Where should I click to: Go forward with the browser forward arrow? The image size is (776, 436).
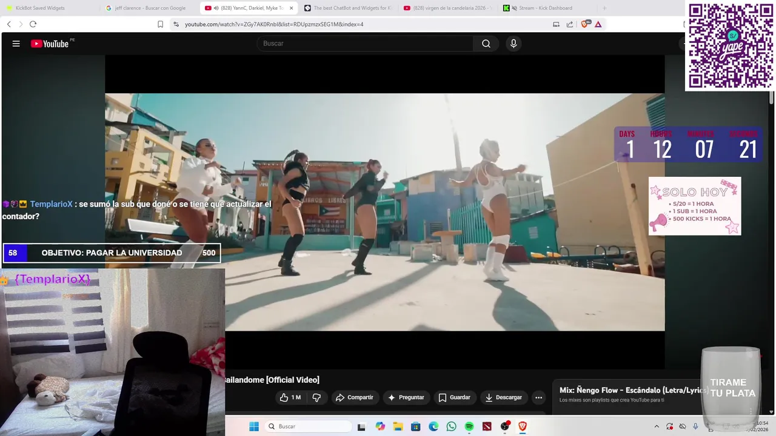pos(21,24)
